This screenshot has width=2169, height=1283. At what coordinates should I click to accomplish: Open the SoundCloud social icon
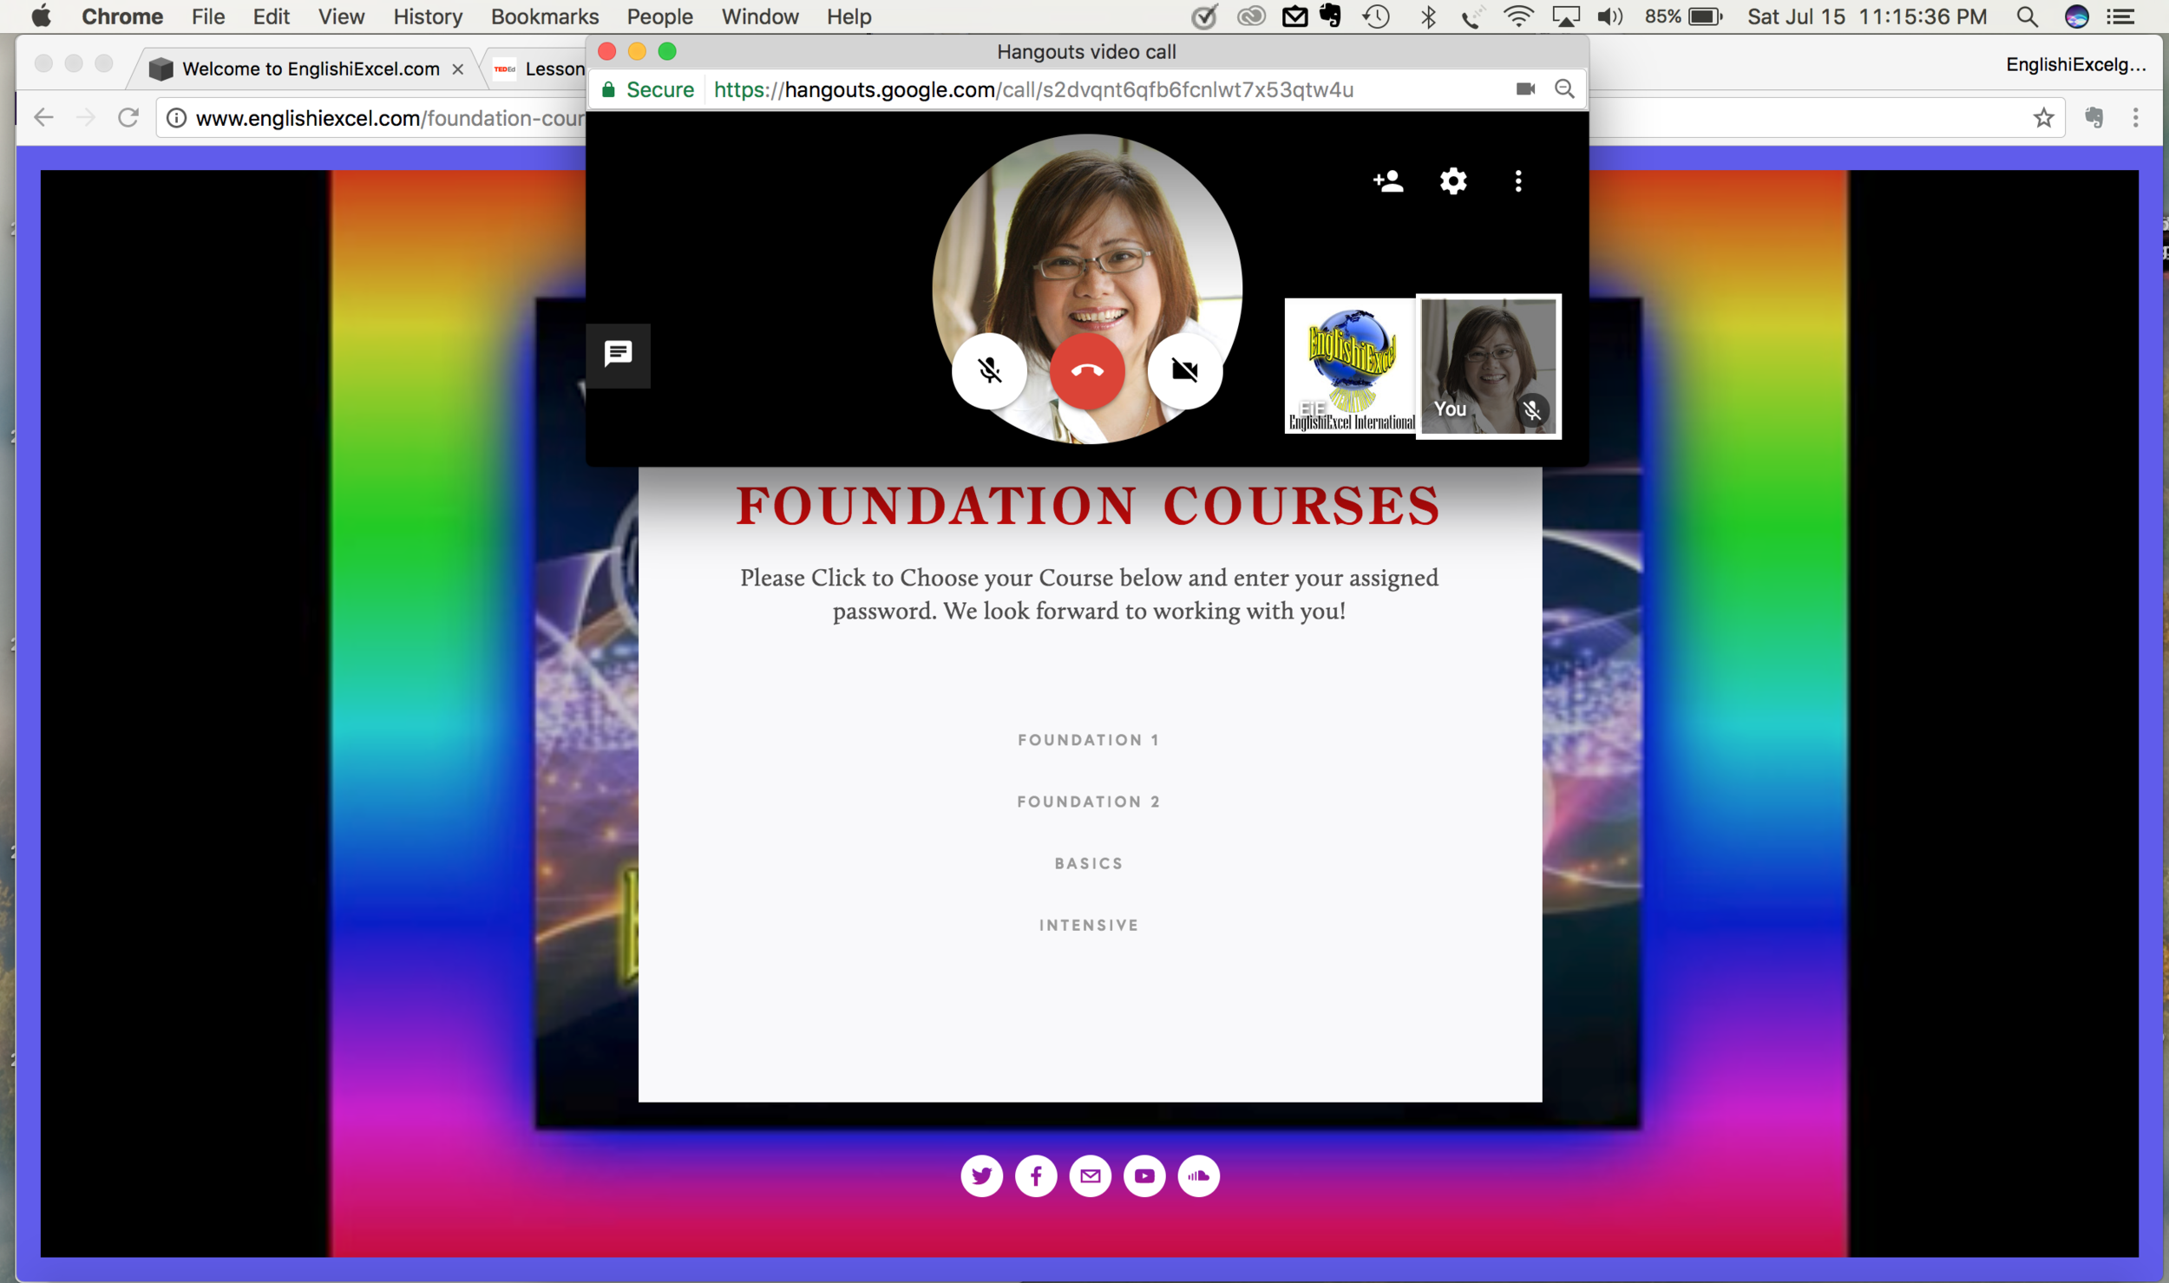[x=1198, y=1175]
